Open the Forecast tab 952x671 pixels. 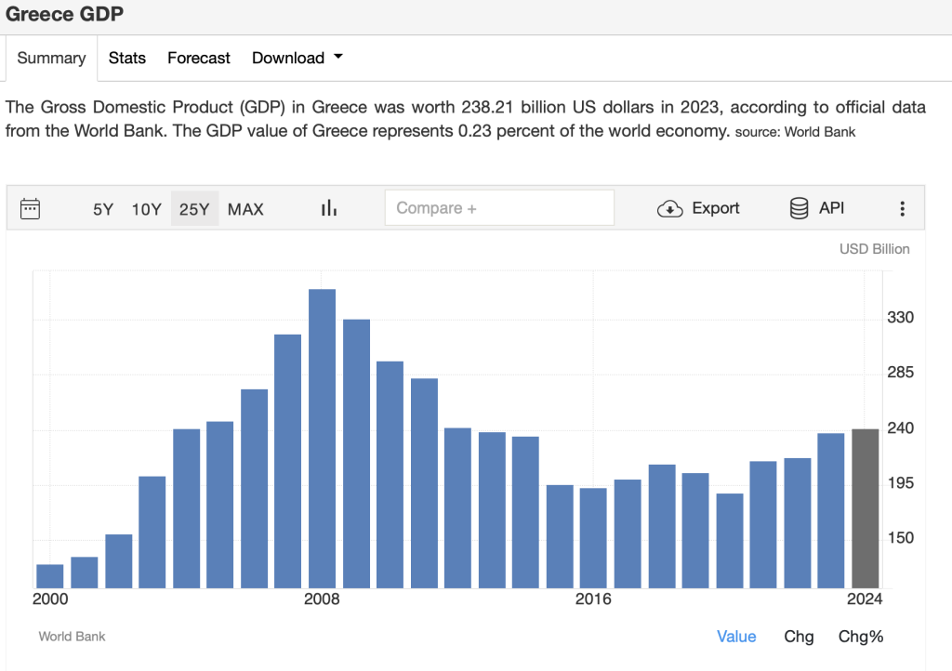pyautogui.click(x=199, y=59)
